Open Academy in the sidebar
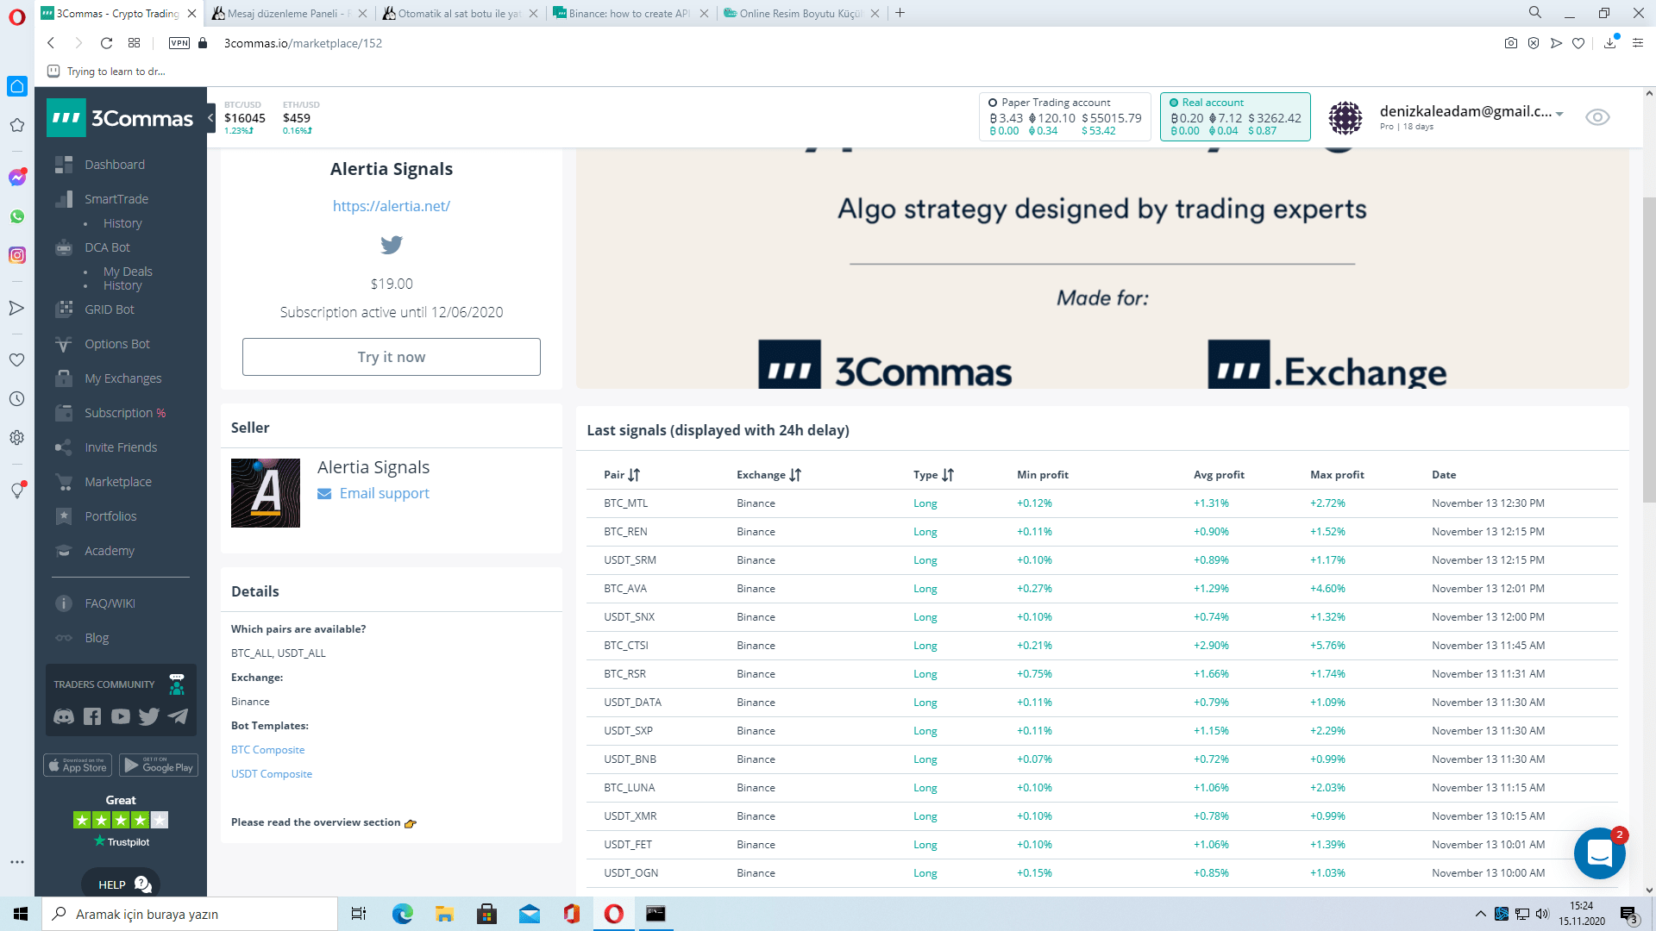The width and height of the screenshot is (1656, 931). 110,551
